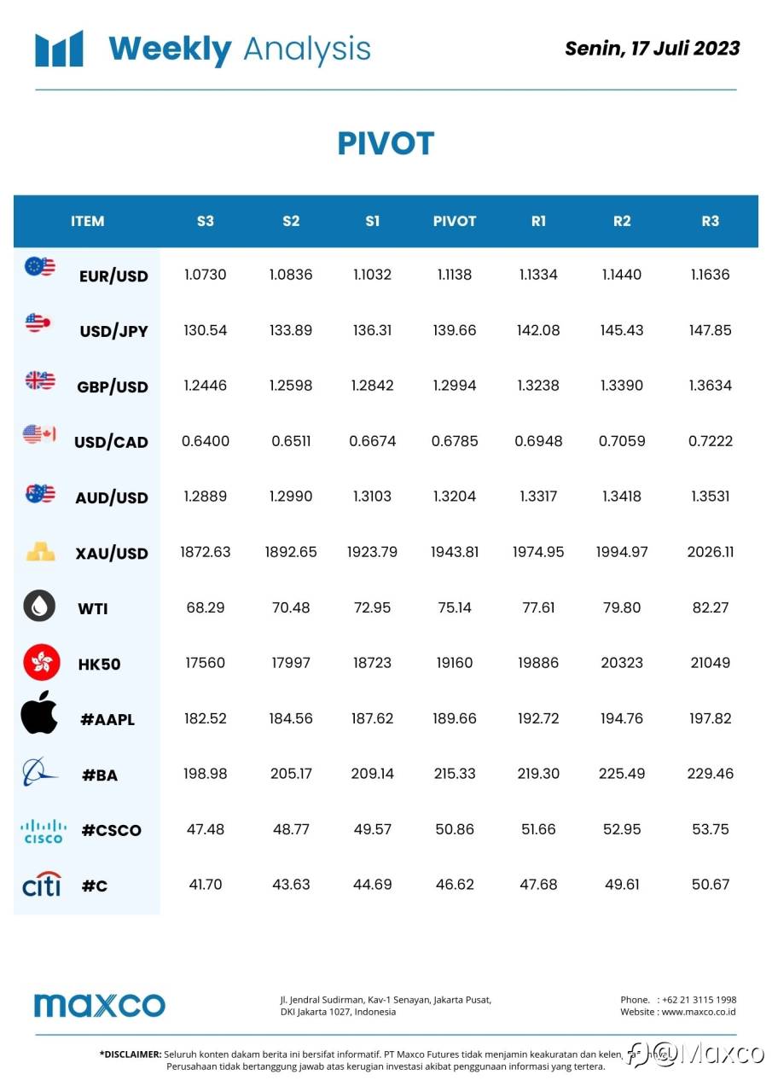Click the XAU/USD pivot value 1943.81
This screenshot has height=1092, width=772.
pyautogui.click(x=455, y=552)
